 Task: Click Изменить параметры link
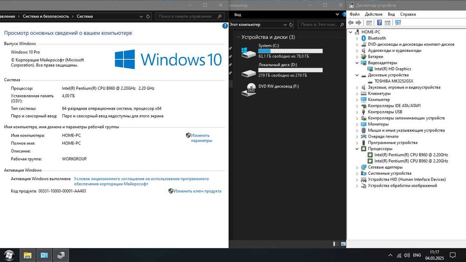point(201,138)
